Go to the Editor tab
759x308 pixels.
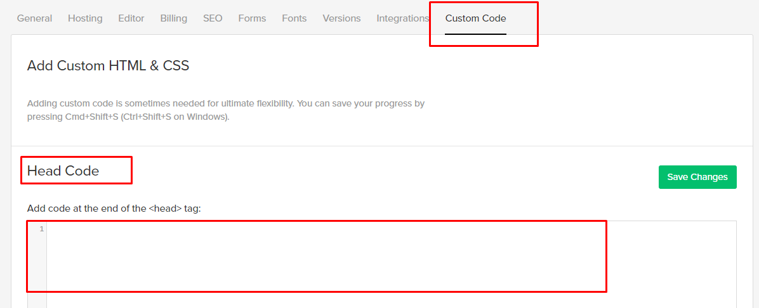pyautogui.click(x=131, y=18)
